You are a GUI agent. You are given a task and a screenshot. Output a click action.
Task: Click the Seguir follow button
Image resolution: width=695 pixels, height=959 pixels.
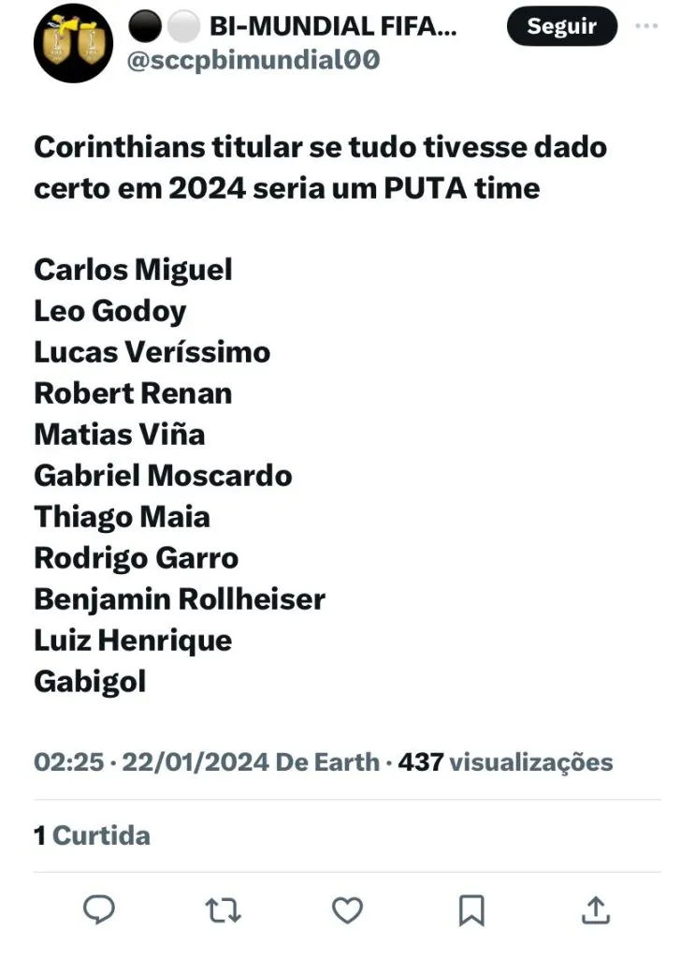561,27
